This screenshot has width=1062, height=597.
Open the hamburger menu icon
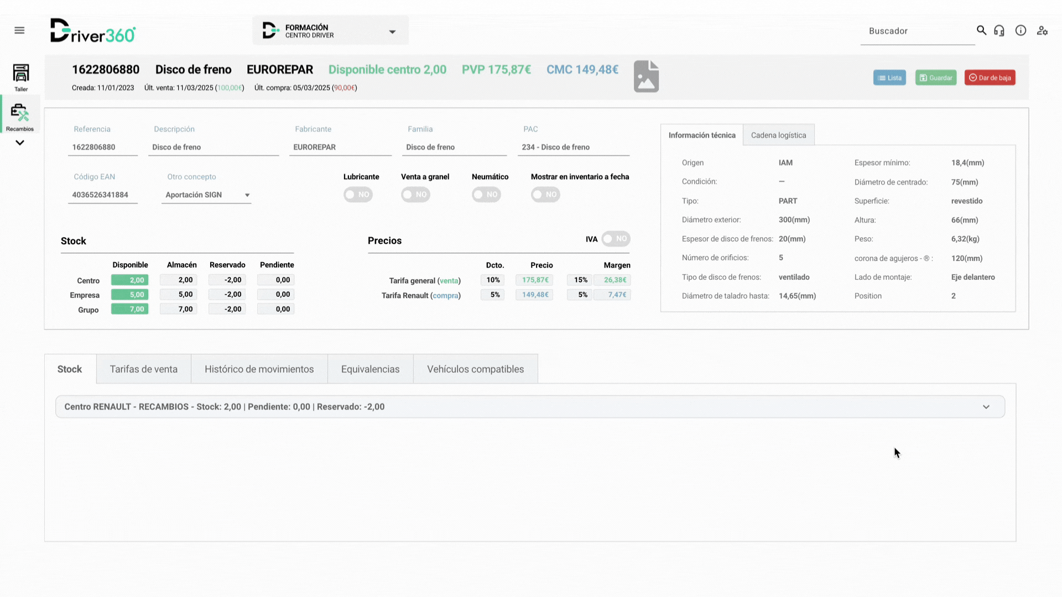[19, 30]
